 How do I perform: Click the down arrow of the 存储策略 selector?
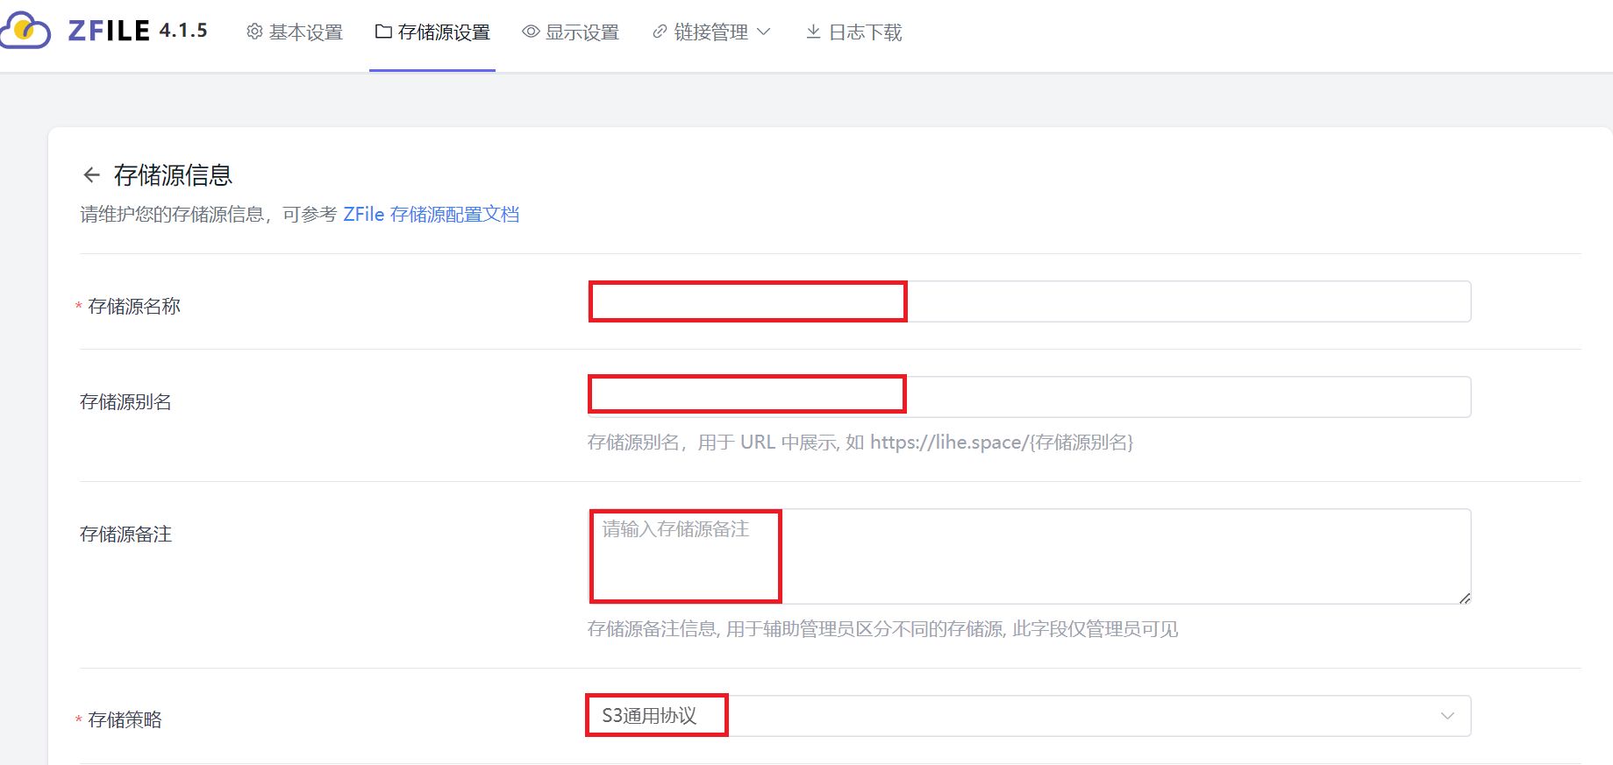pyautogui.click(x=1447, y=716)
